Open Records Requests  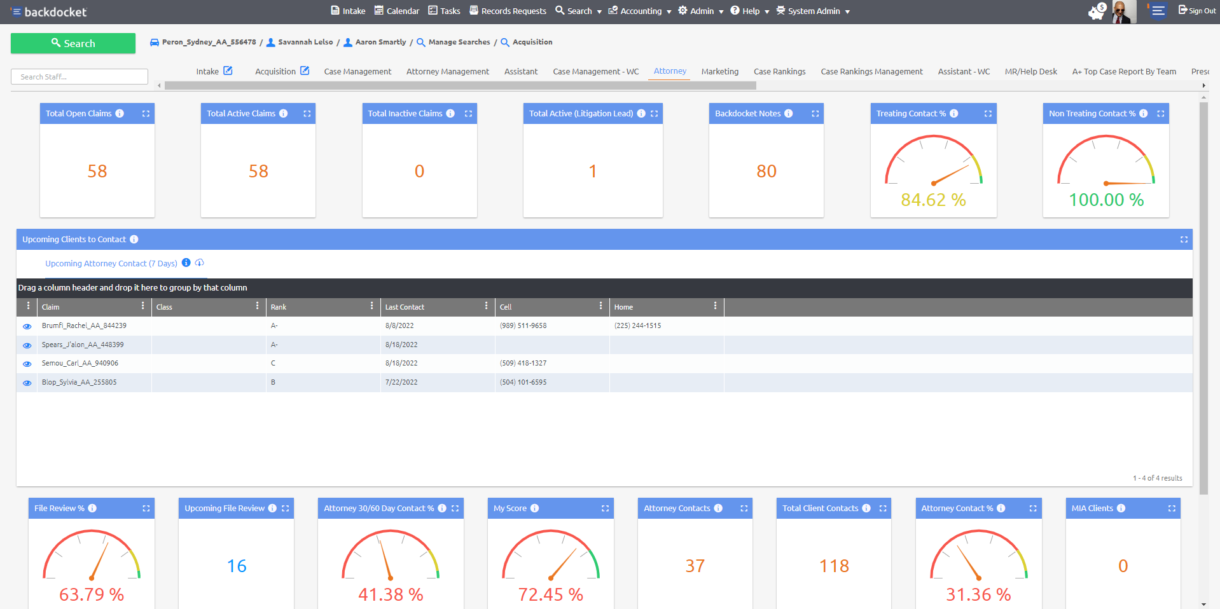click(508, 11)
